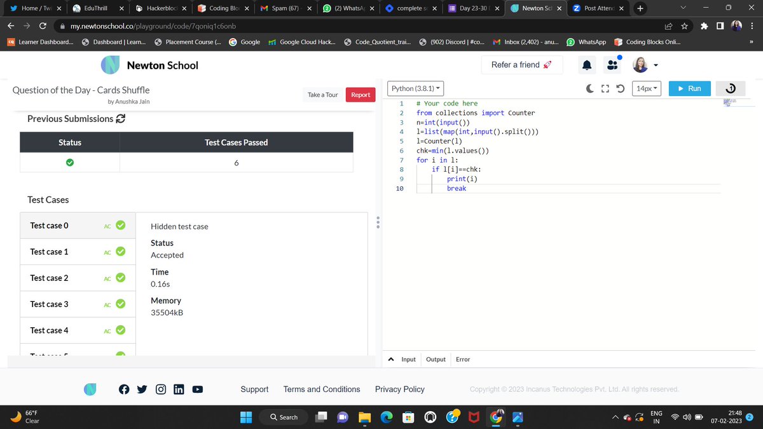Image resolution: width=763 pixels, height=429 pixels.
Task: Open Newton School Twitter icon in footer
Action: click(x=142, y=389)
